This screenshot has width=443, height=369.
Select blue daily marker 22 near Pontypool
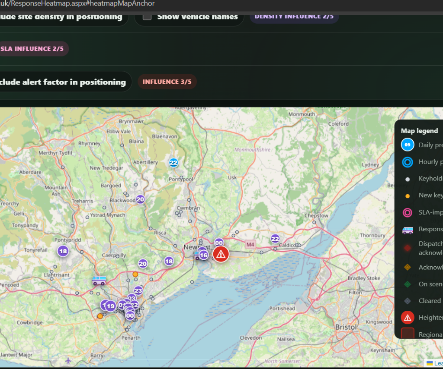point(173,162)
